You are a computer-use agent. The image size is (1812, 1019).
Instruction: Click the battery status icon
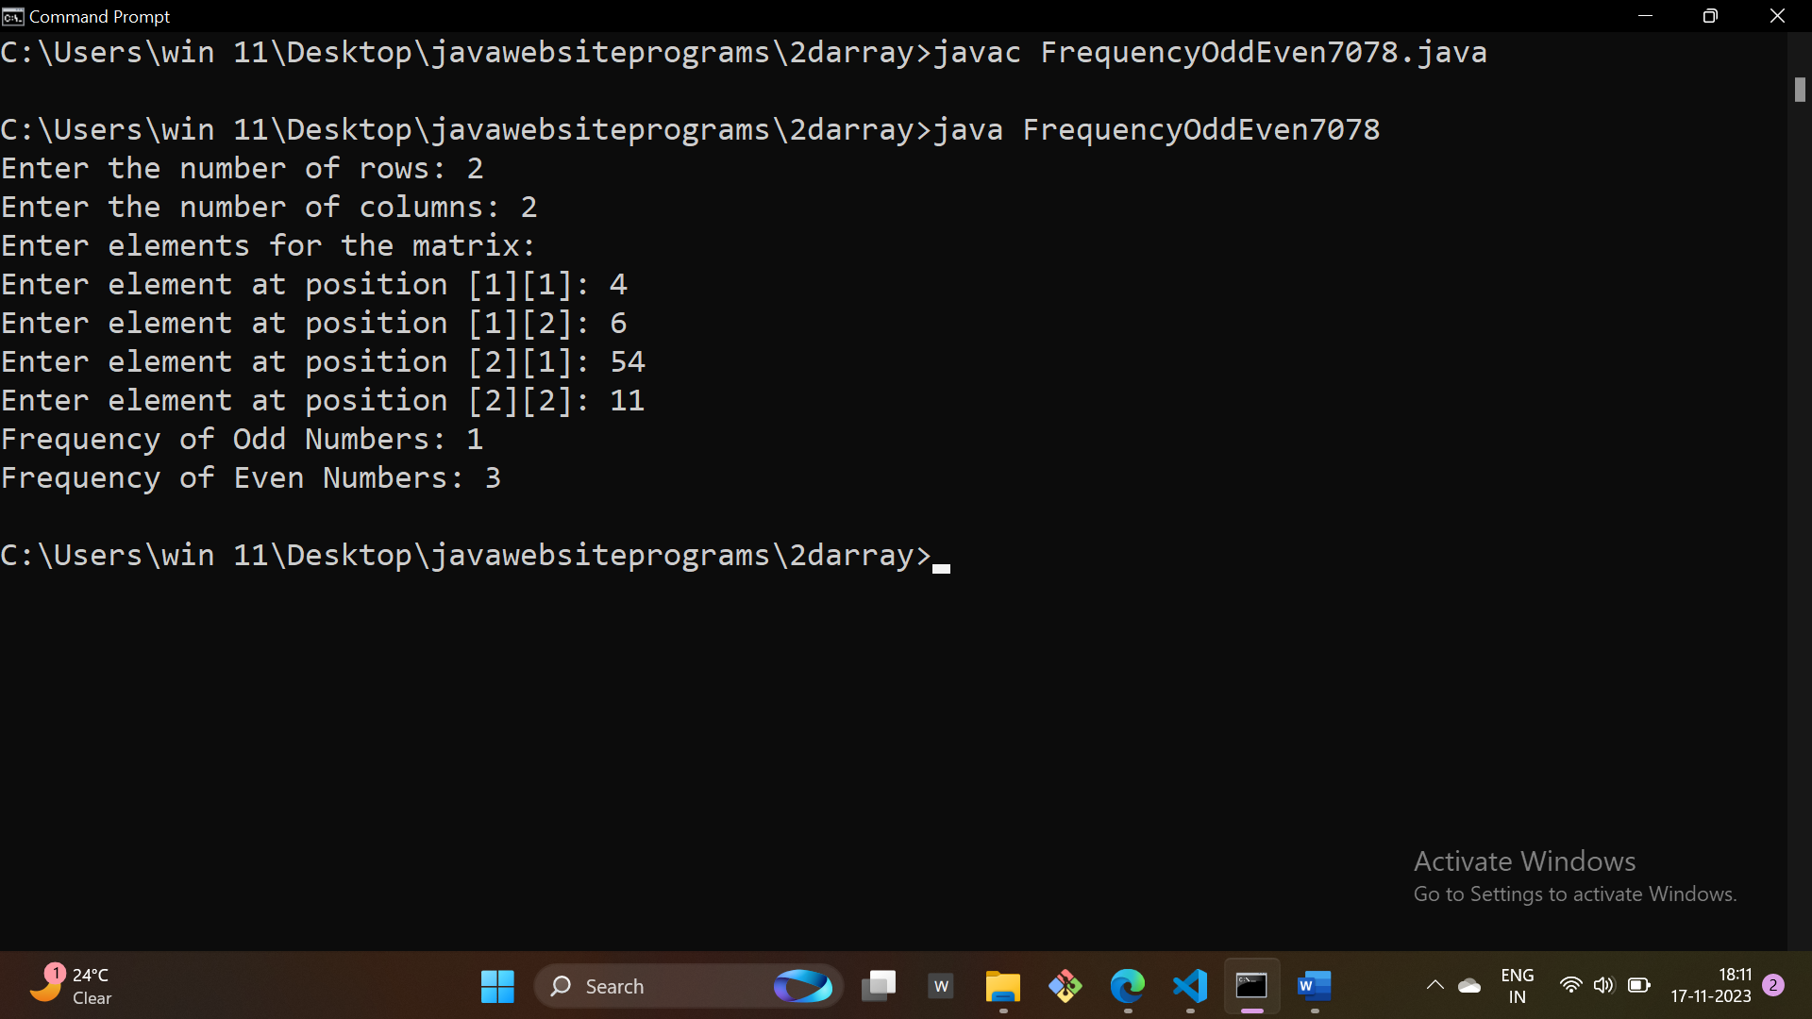point(1639,985)
